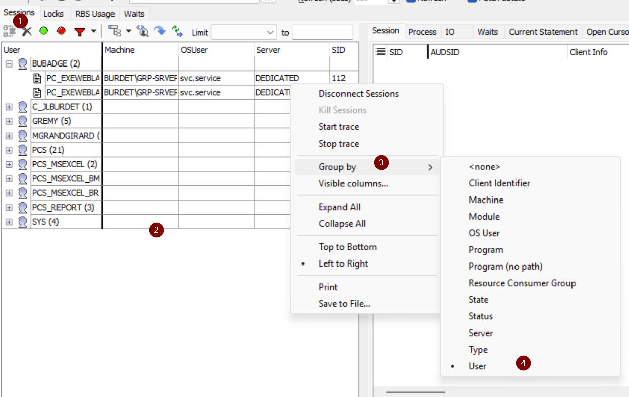629x397 pixels.
Task: Open the RBS Usage tab
Action: pyautogui.click(x=95, y=14)
